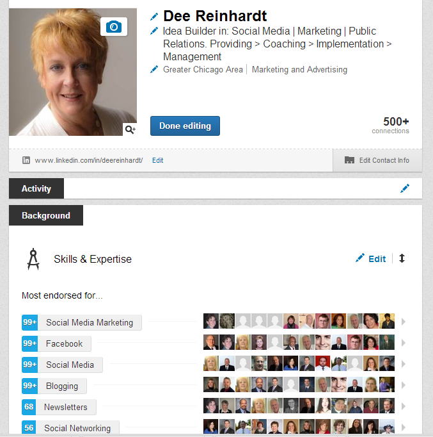Expand endorsers arrow for Facebook row
Viewport: 433px width, 437px height.
[x=403, y=343]
